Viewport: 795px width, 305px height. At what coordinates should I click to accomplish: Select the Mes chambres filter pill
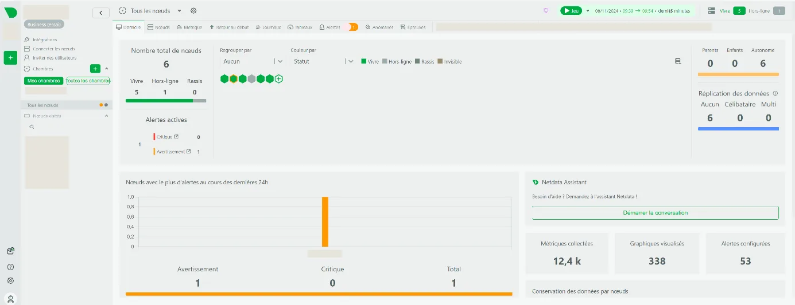44,81
